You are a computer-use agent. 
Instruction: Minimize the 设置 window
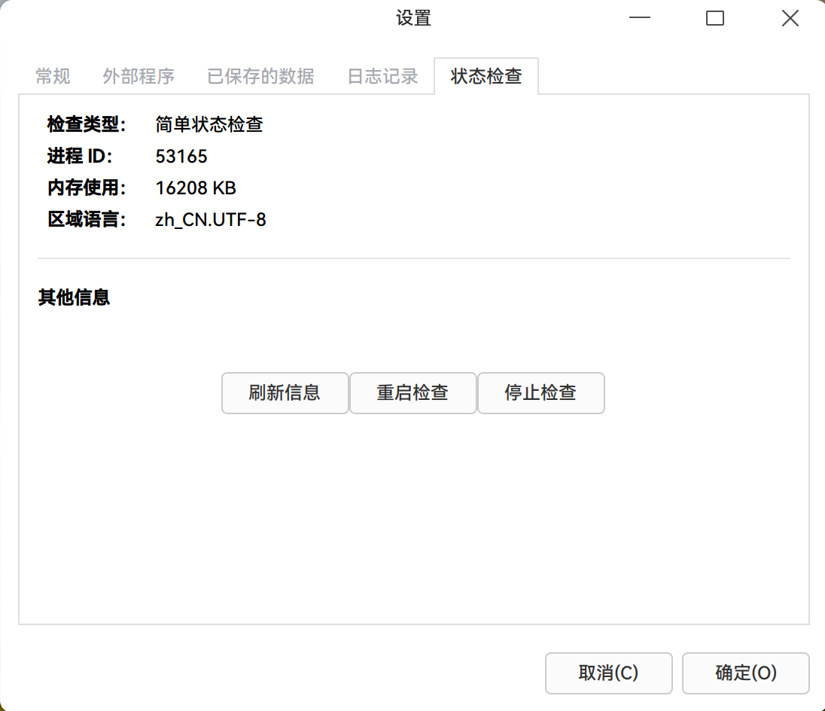639,17
